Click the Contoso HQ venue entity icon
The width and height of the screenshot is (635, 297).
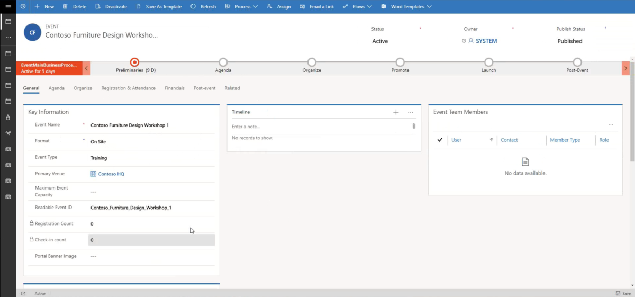[93, 174]
